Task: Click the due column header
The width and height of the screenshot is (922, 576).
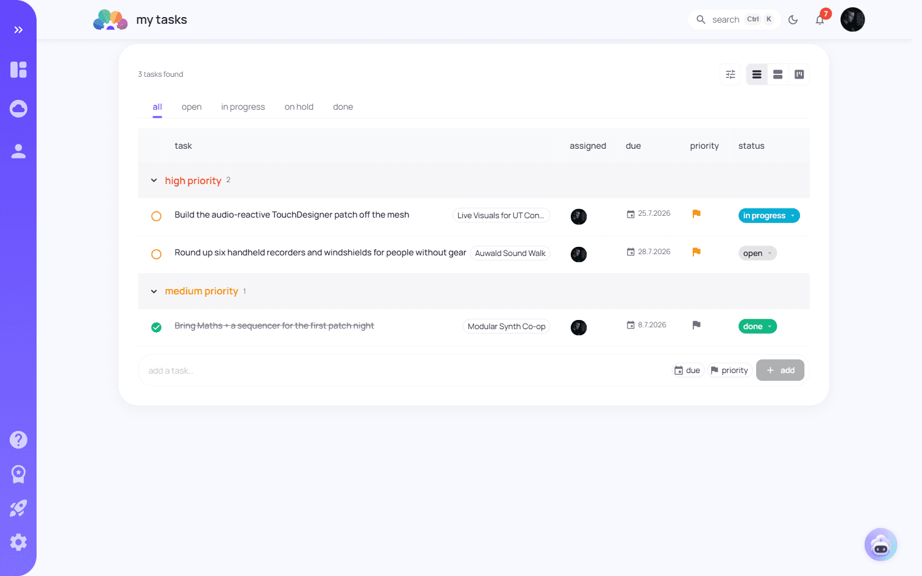Action: [x=633, y=146]
